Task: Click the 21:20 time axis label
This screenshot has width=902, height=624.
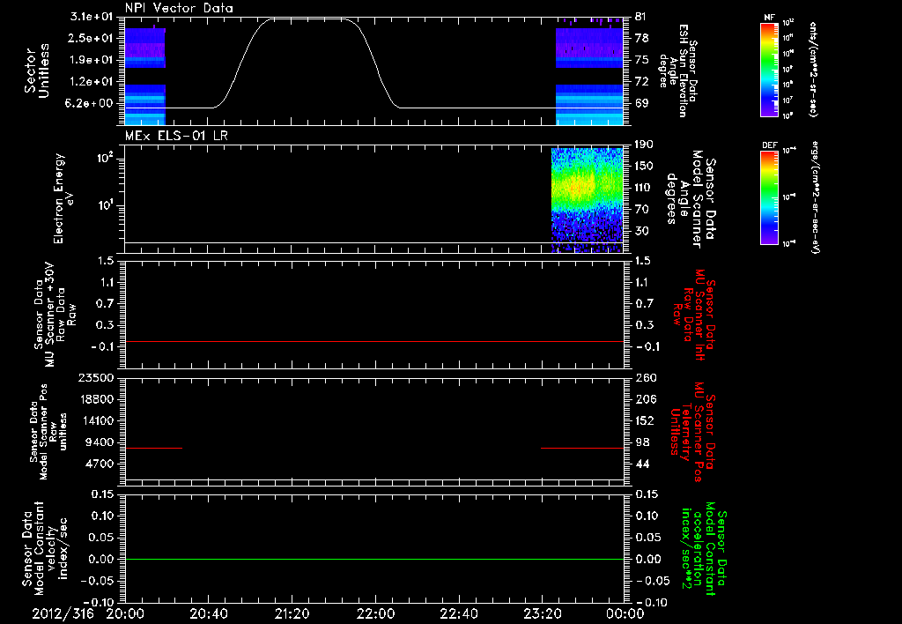Action: tap(292, 613)
